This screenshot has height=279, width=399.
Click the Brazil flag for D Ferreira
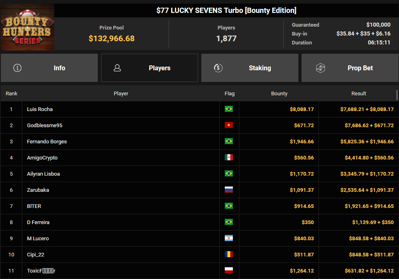pyautogui.click(x=229, y=222)
